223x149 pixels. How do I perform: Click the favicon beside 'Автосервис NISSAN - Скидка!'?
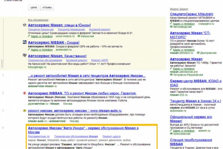(24, 42)
